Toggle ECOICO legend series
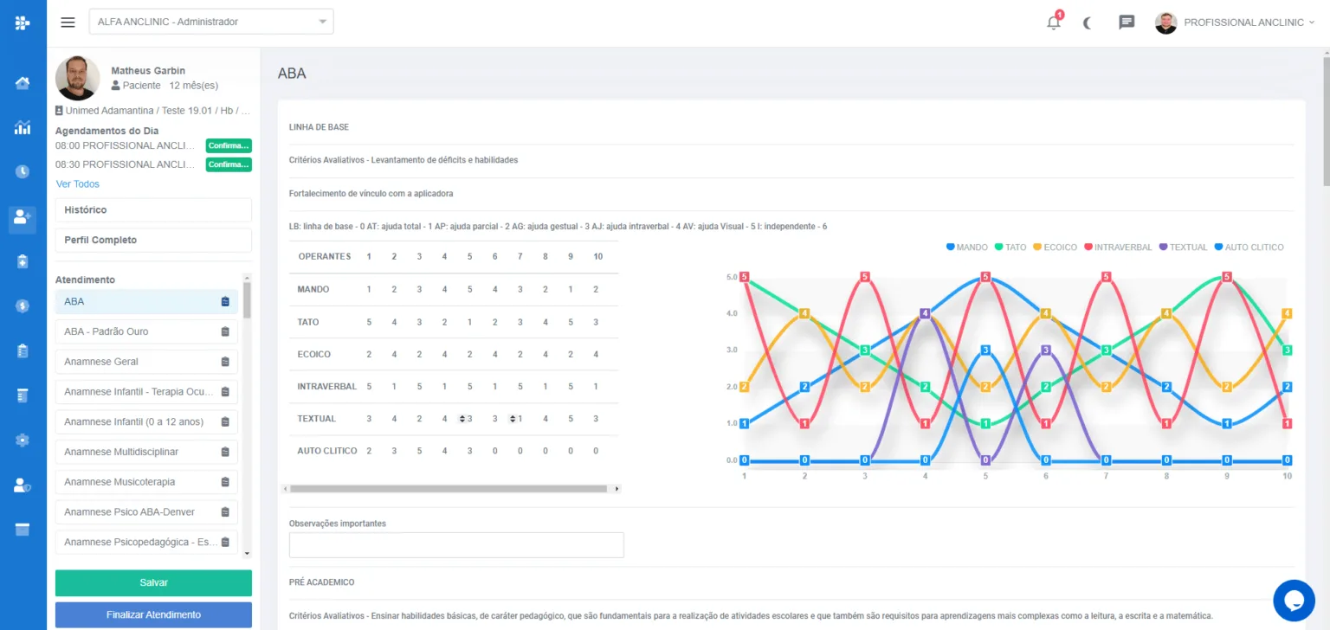Viewport: 1330px width, 630px height. pyautogui.click(x=1055, y=247)
